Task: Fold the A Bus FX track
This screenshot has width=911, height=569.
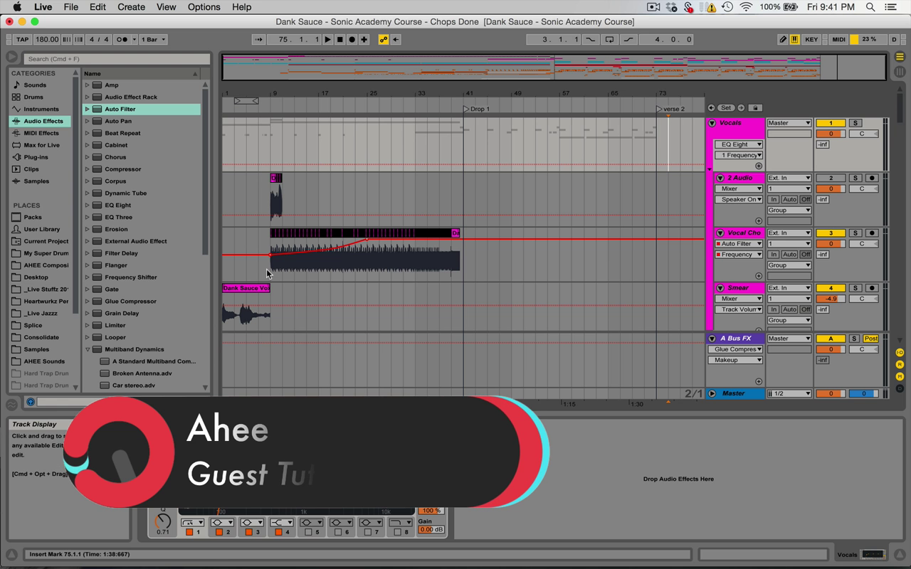Action: (x=712, y=339)
